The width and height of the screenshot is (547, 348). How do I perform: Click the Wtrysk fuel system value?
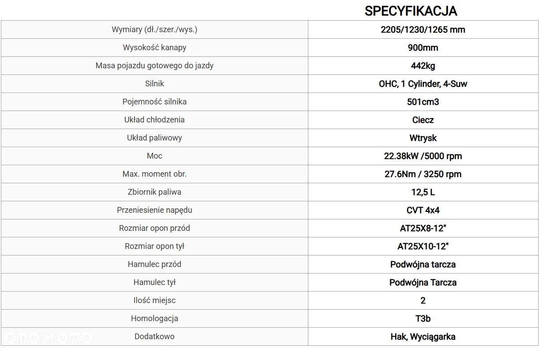[x=423, y=138]
